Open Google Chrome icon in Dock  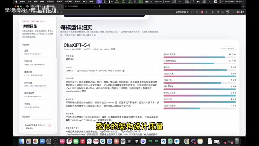tap(187, 141)
